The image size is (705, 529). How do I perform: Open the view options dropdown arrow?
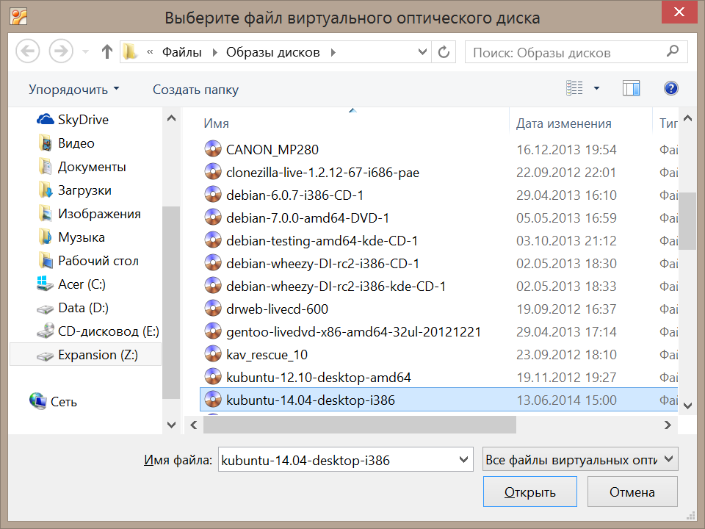596,88
